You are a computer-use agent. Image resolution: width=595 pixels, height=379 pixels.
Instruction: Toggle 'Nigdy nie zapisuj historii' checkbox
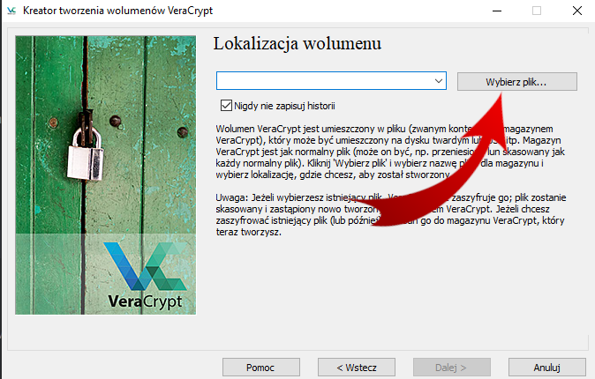(226, 106)
